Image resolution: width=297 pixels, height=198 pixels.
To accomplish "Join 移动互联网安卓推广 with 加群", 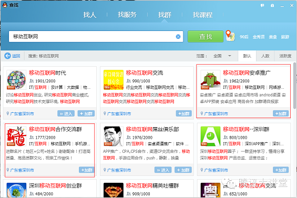I will click(x=281, y=113).
